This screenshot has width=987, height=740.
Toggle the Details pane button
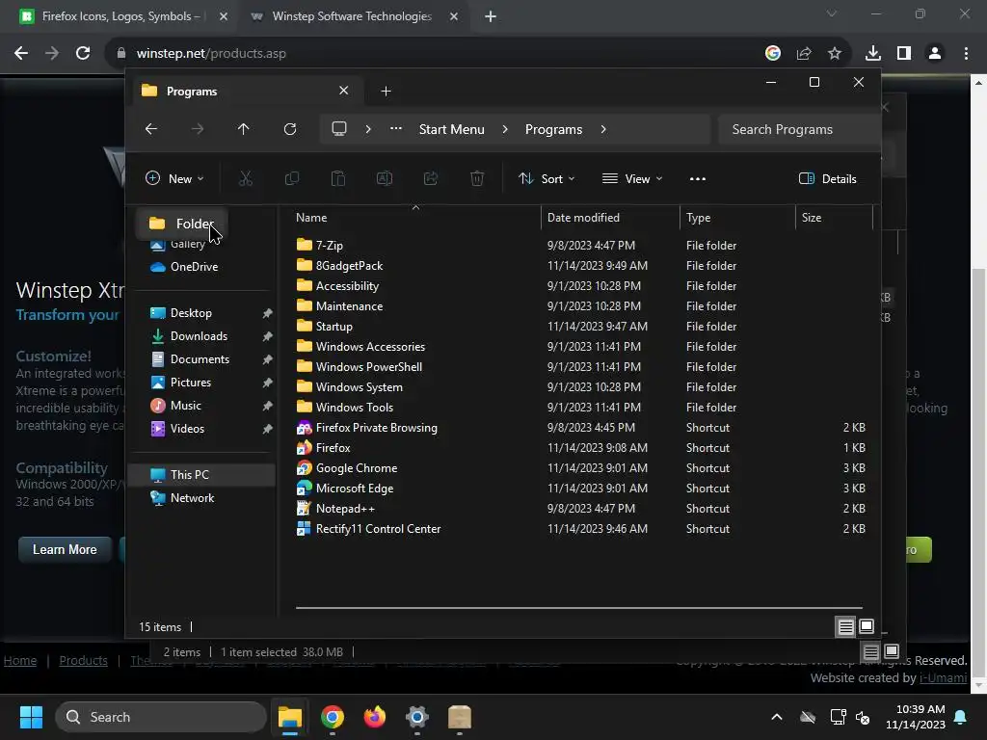click(x=828, y=178)
